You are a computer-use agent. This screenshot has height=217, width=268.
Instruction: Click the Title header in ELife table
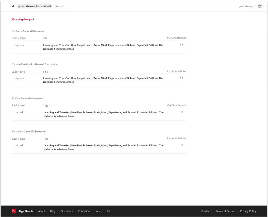[46, 105]
